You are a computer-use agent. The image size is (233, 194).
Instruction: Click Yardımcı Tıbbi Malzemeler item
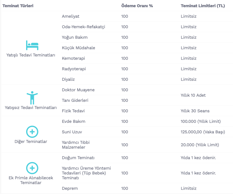tap(76, 145)
